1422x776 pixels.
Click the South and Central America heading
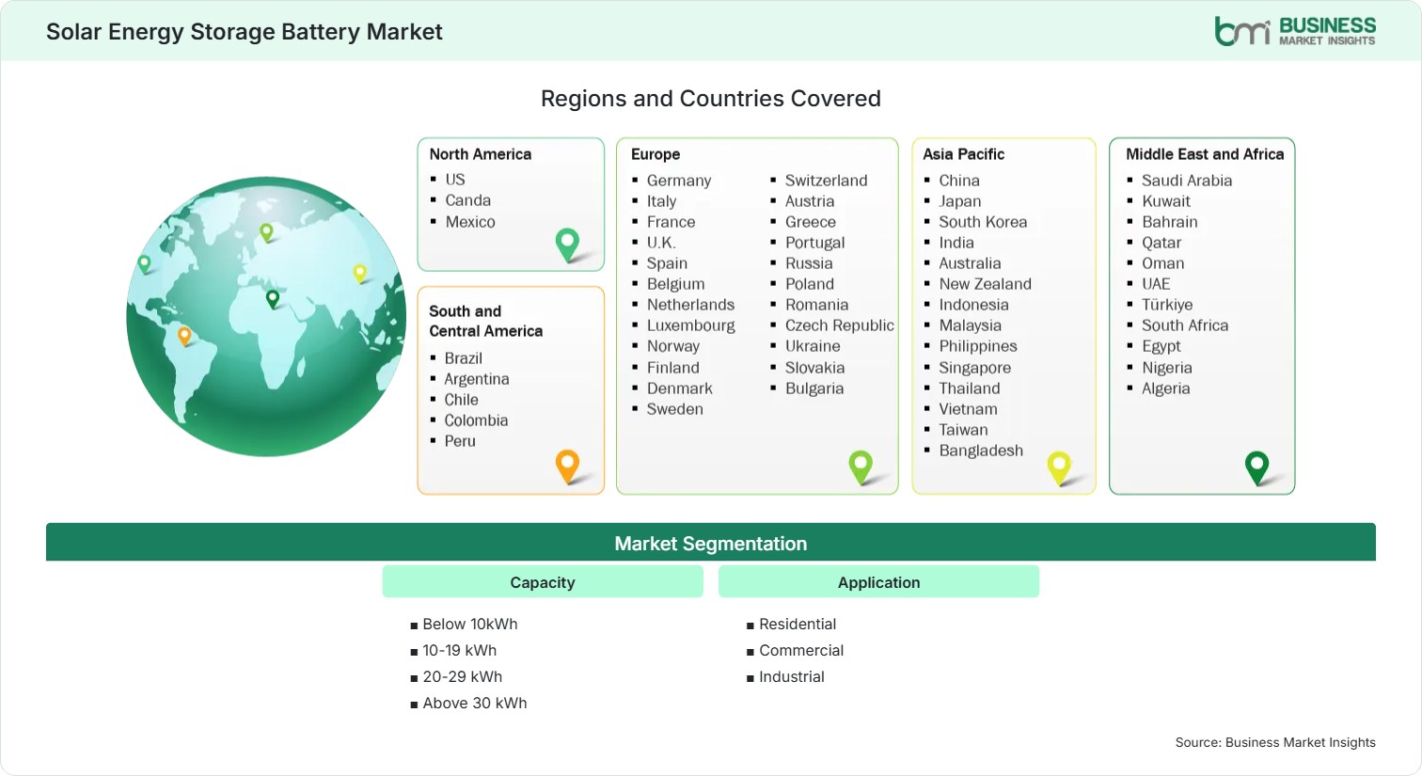coord(486,321)
